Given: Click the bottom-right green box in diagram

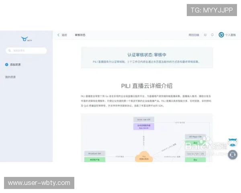Looking at the screenshot, I should pos(195,160).
